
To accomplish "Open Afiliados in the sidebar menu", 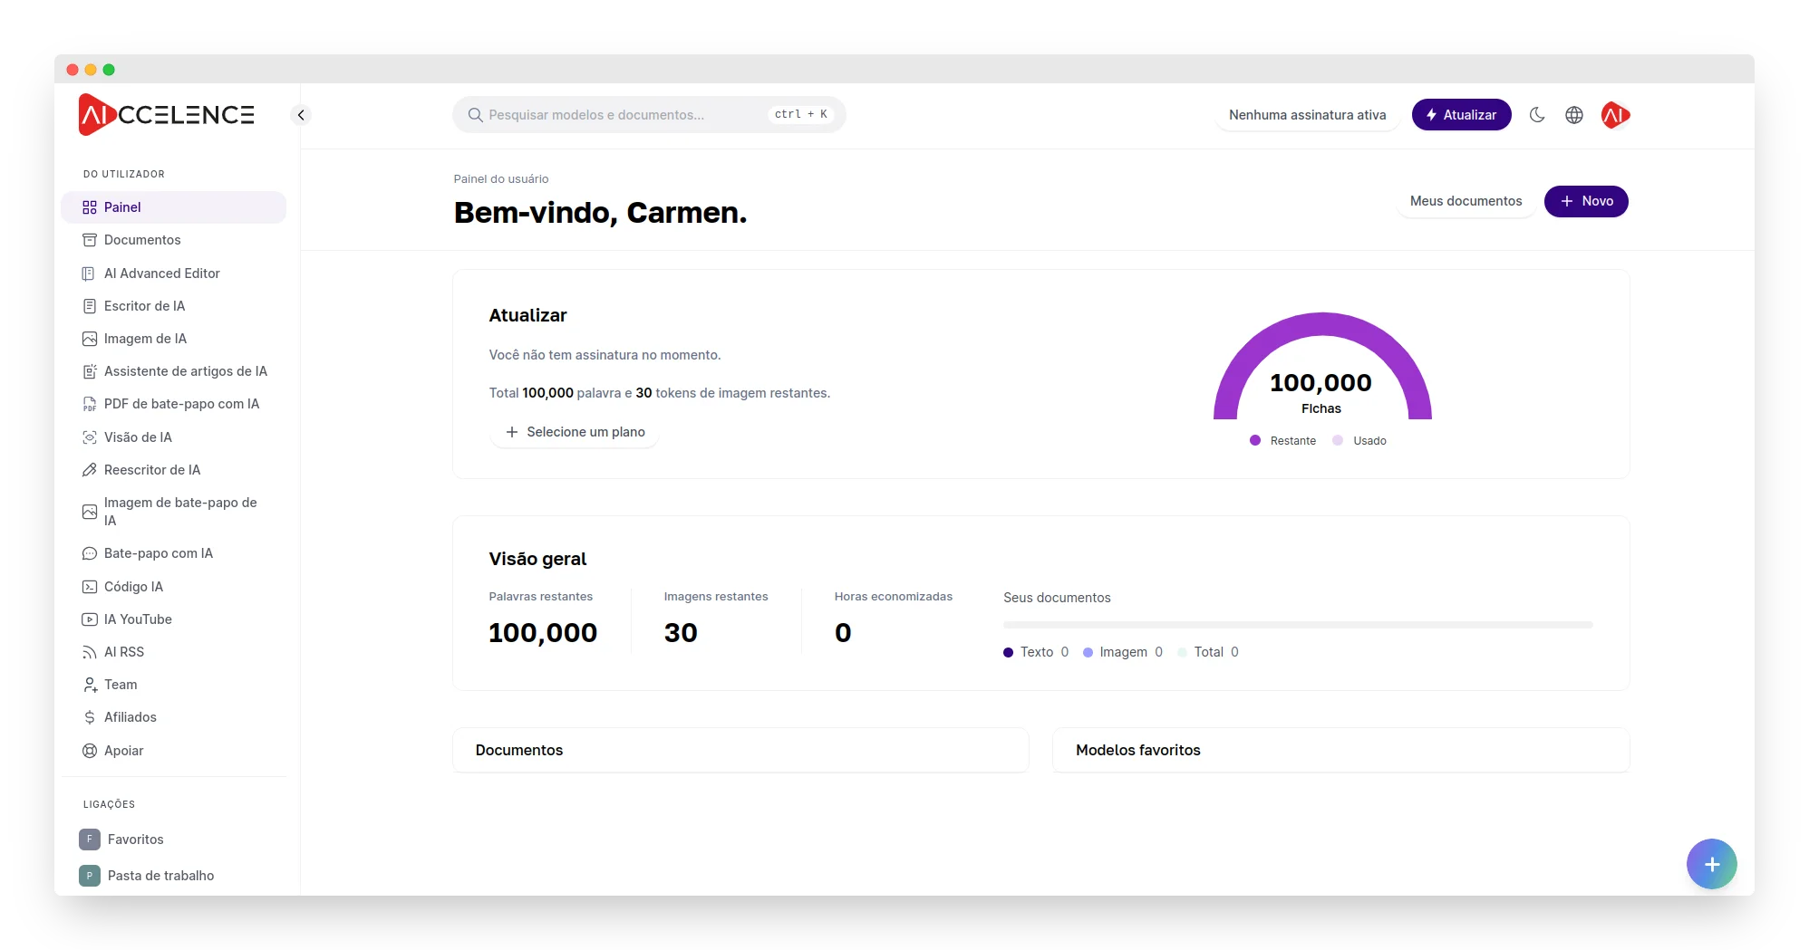I will [130, 717].
